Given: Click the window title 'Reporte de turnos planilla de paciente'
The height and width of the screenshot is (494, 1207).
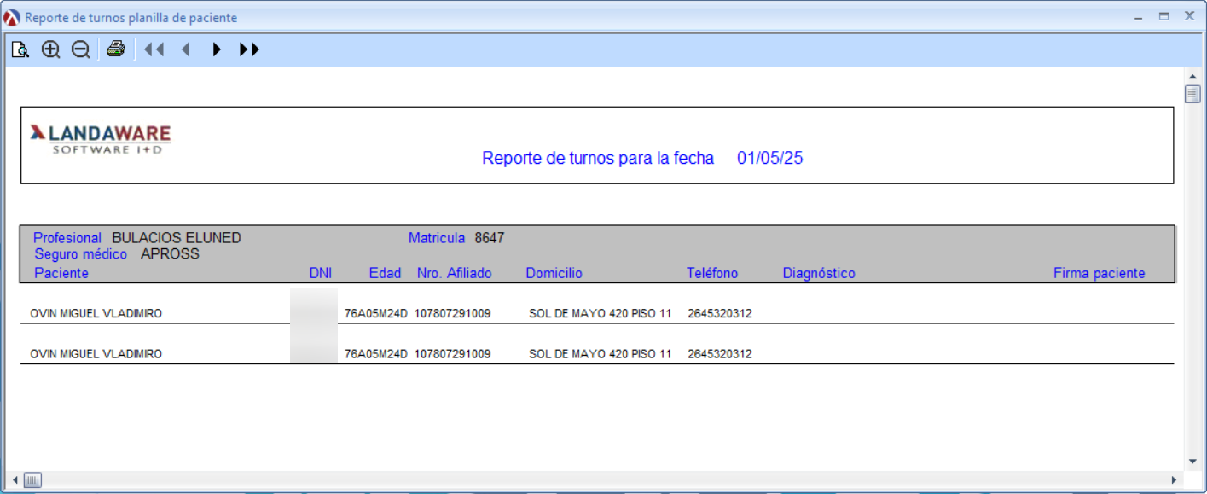Looking at the screenshot, I should (131, 17).
